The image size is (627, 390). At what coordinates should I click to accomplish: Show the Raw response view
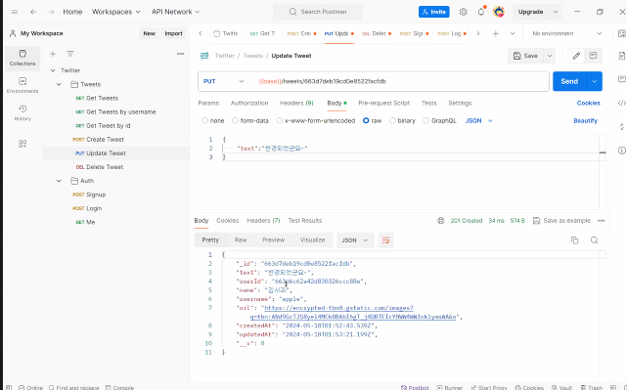241,240
